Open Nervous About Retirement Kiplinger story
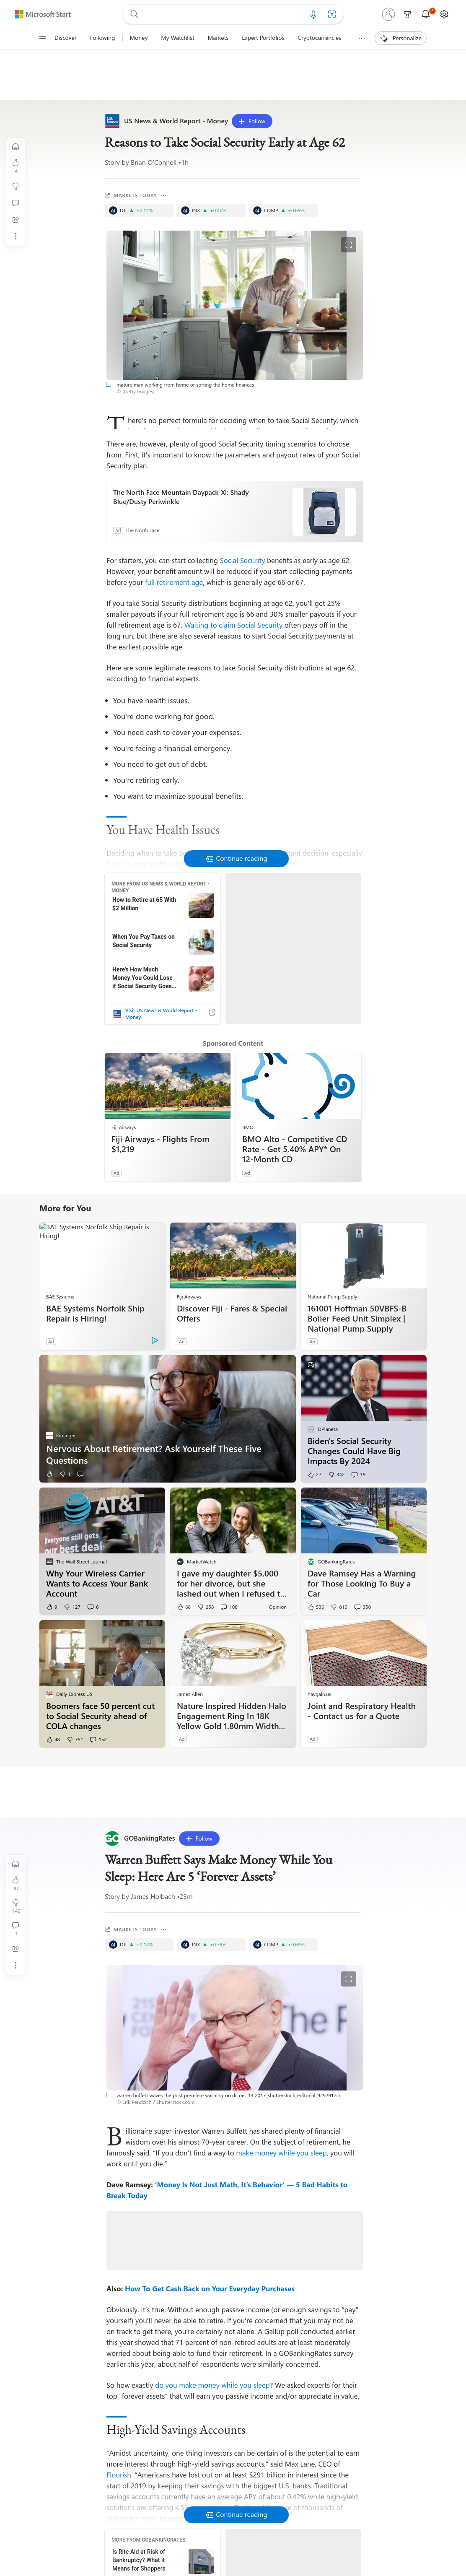466x2576 pixels. click(167, 1418)
